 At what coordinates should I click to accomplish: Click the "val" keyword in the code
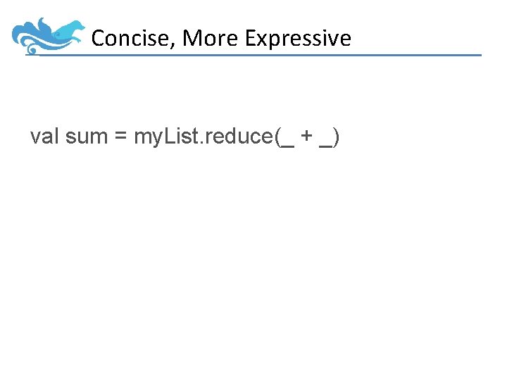44,136
